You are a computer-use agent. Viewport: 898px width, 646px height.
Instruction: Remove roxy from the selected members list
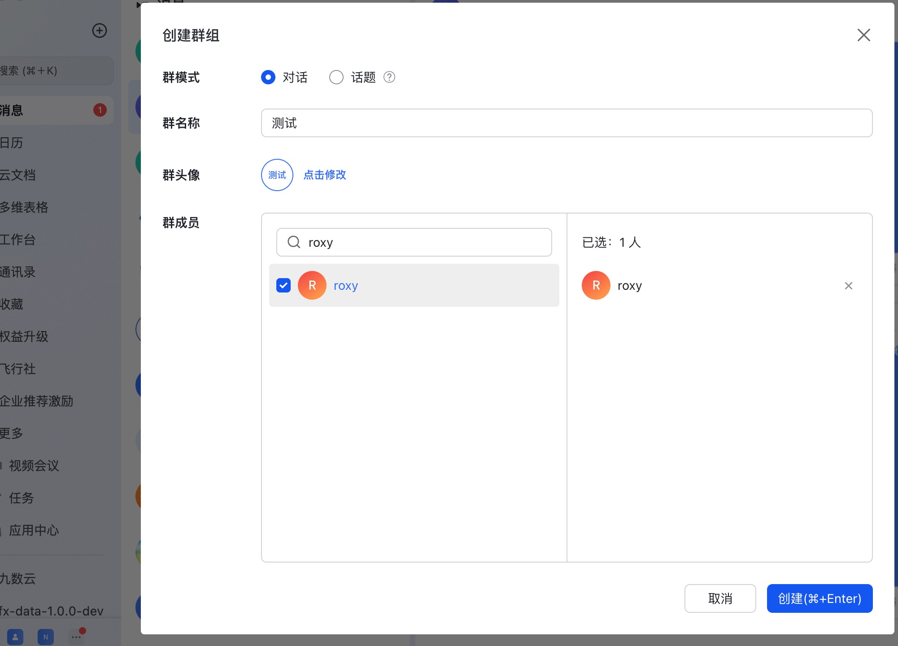click(x=848, y=286)
